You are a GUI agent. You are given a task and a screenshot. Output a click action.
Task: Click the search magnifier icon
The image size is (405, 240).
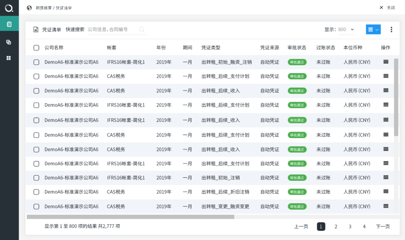141,29
